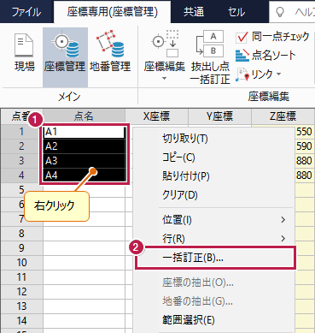Click the Z座標 cell in row 3
The width and height of the screenshot is (315, 333).
pyautogui.click(x=304, y=161)
